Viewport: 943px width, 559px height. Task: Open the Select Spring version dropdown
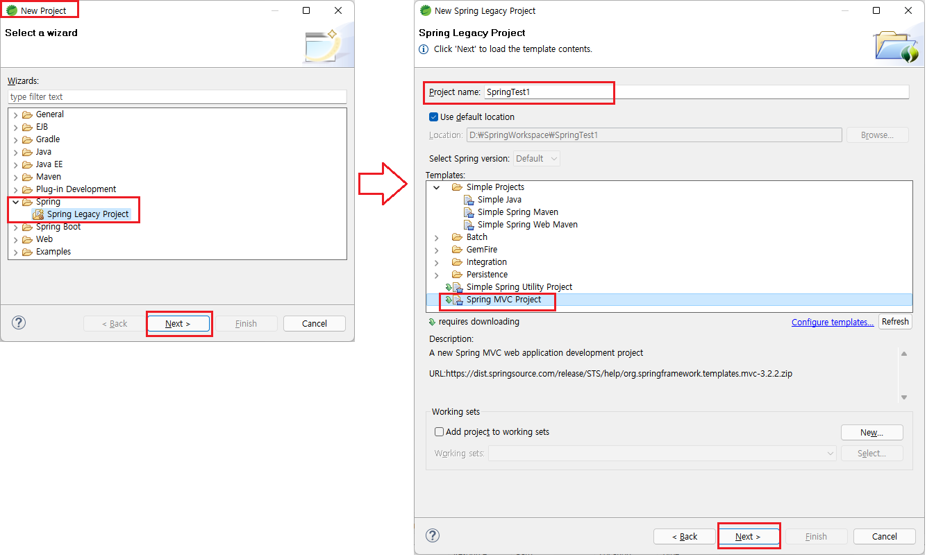click(537, 159)
